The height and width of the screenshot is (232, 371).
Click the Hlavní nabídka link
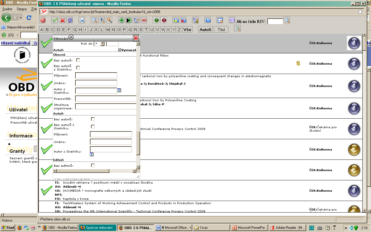point(15,43)
